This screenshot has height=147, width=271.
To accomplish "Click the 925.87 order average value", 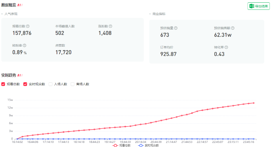I will pos(168,54).
